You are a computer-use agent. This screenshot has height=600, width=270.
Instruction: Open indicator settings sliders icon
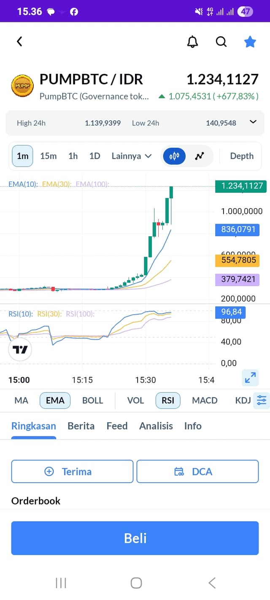point(262,400)
